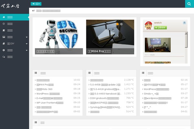Open the WordPress post dated 09-18
The image size is (194, 129).
(x=48, y=94)
